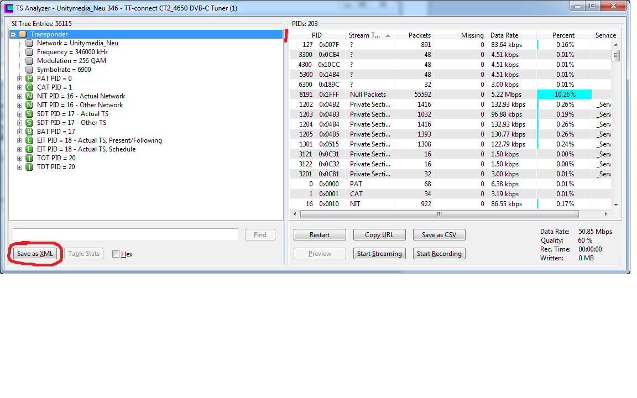
Task: Expand the TDT PID = 20 node
Action: (20, 167)
